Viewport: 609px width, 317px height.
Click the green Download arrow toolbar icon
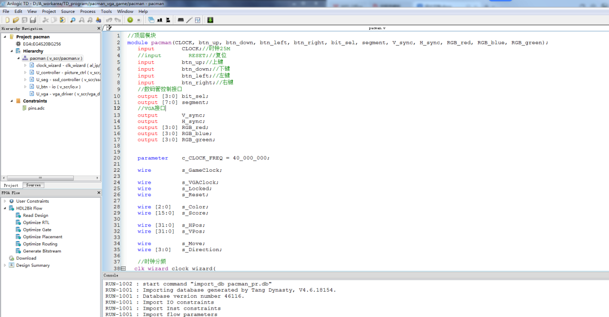click(210, 20)
